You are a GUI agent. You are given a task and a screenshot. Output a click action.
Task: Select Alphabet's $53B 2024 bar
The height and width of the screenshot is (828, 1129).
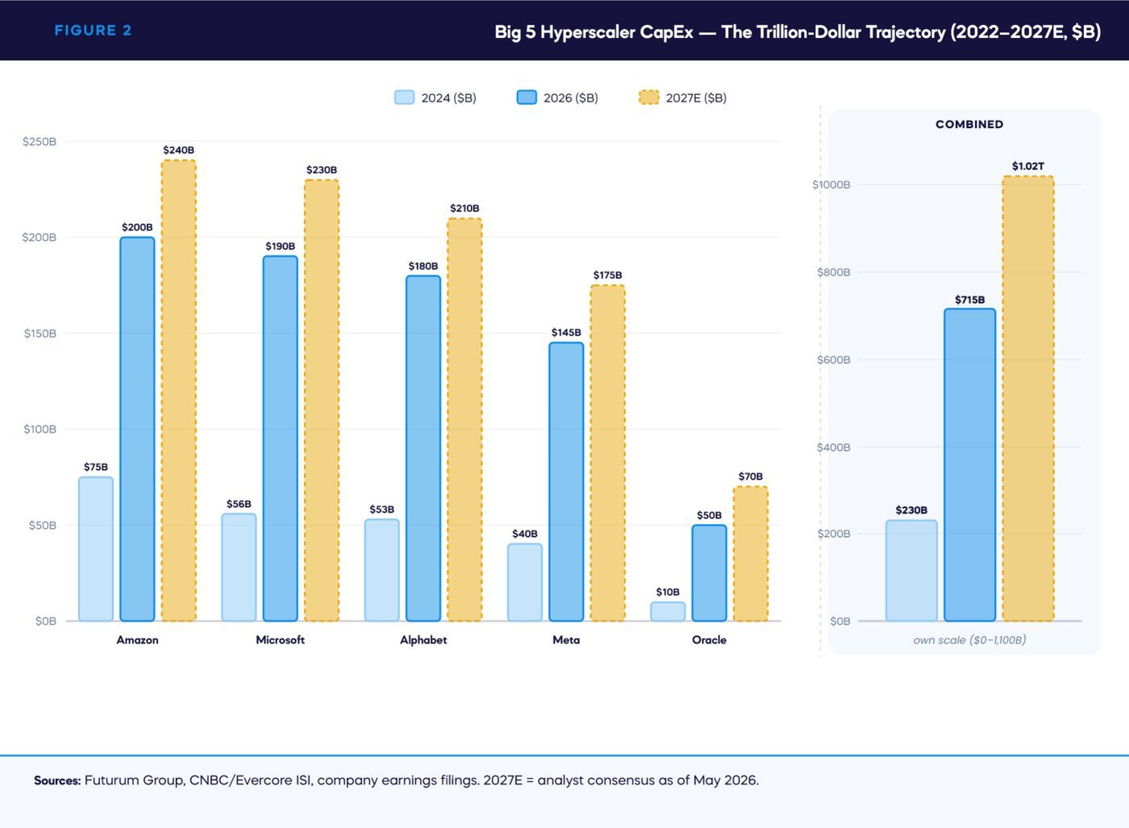[x=381, y=570]
